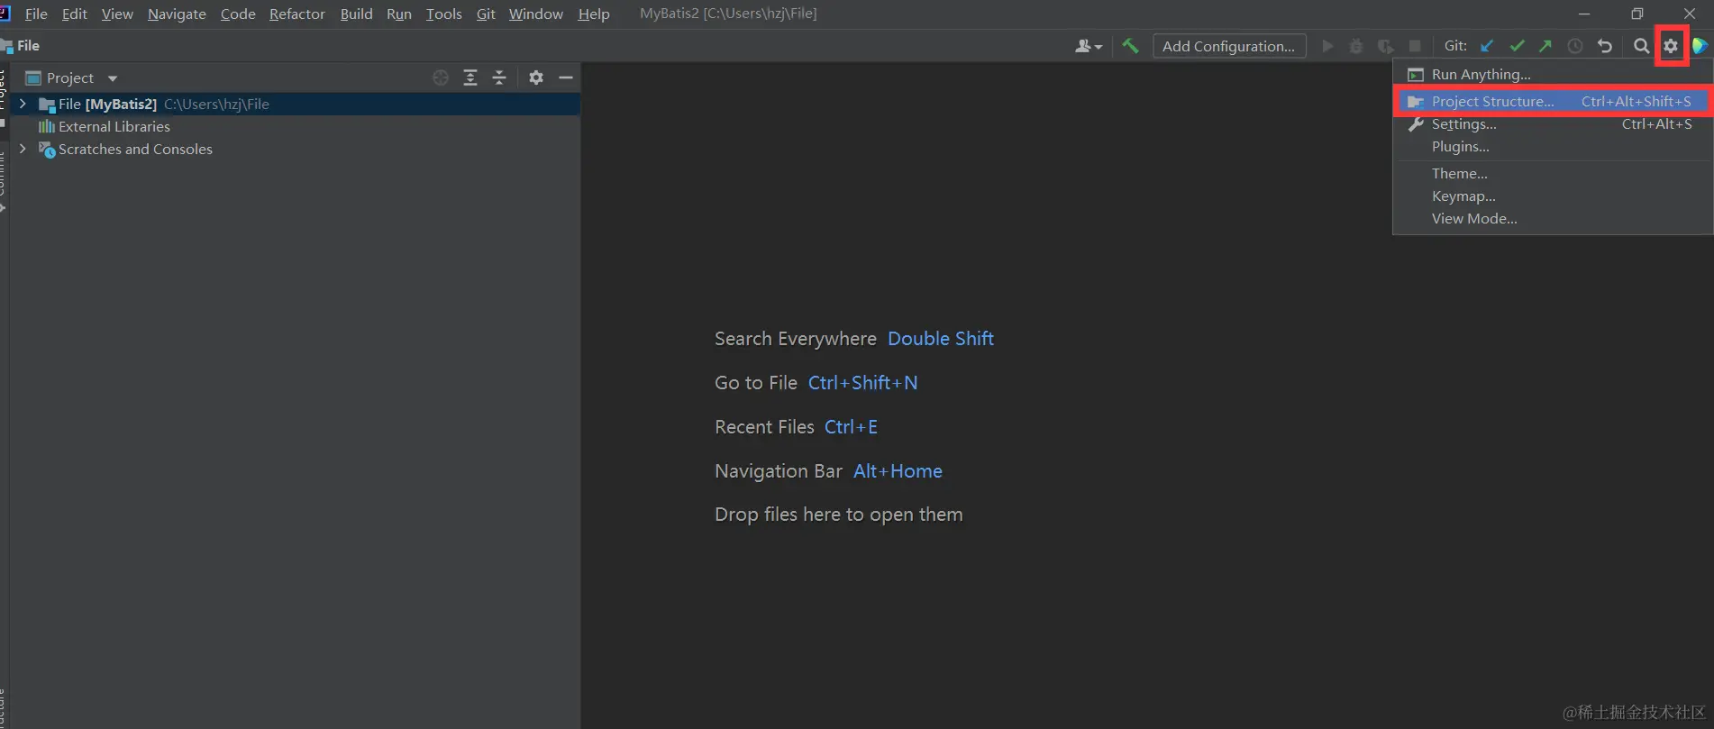
Task: Click the Stop square icon
Action: [x=1415, y=46]
